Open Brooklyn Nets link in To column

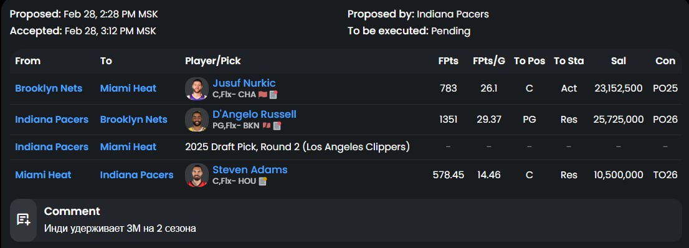(133, 120)
